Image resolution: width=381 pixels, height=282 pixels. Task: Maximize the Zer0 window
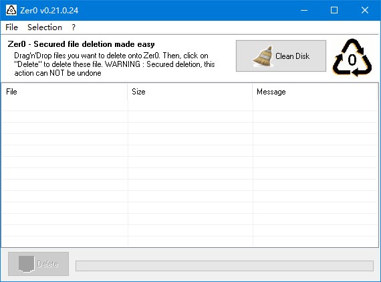[334, 10]
